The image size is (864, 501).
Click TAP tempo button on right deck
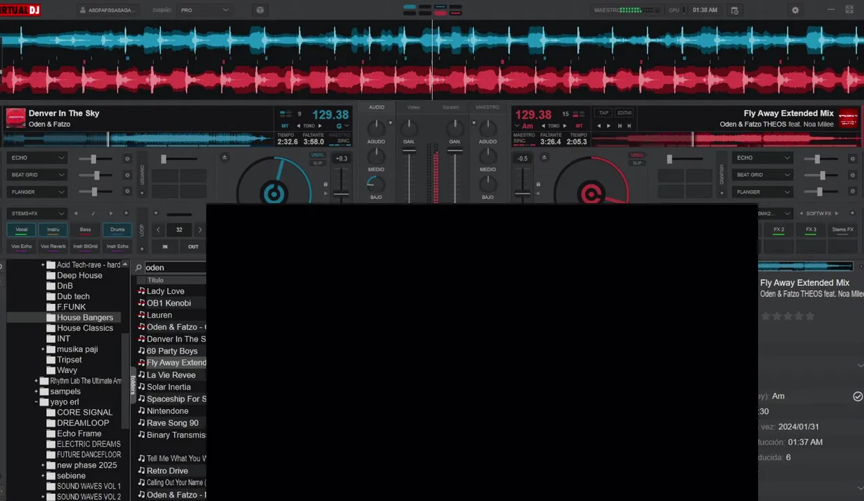(x=603, y=113)
